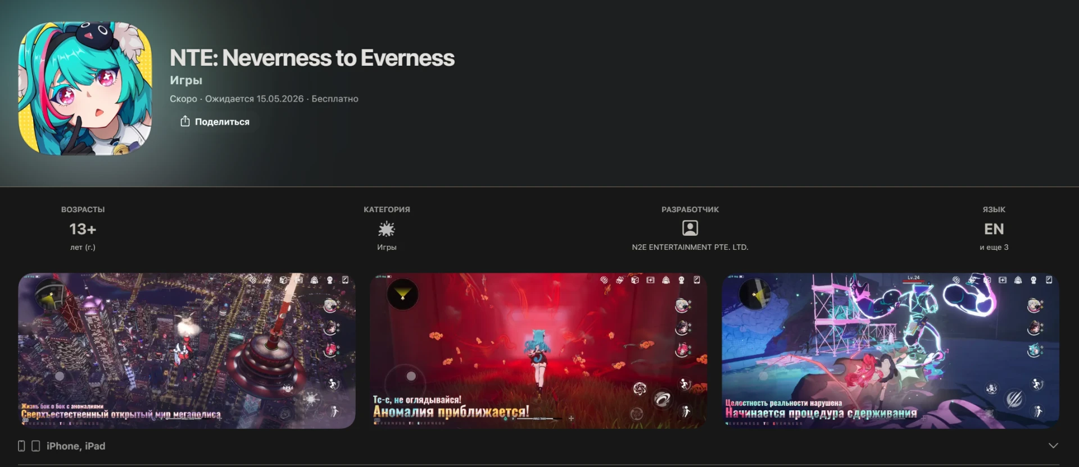Expand the iPhone, iPad compatibility chevron
Viewport: 1079px width, 467px height.
[x=1053, y=446]
